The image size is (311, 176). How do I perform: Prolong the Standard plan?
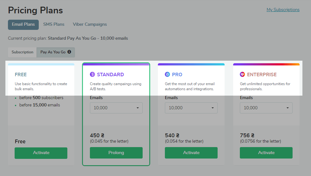pos(116,153)
